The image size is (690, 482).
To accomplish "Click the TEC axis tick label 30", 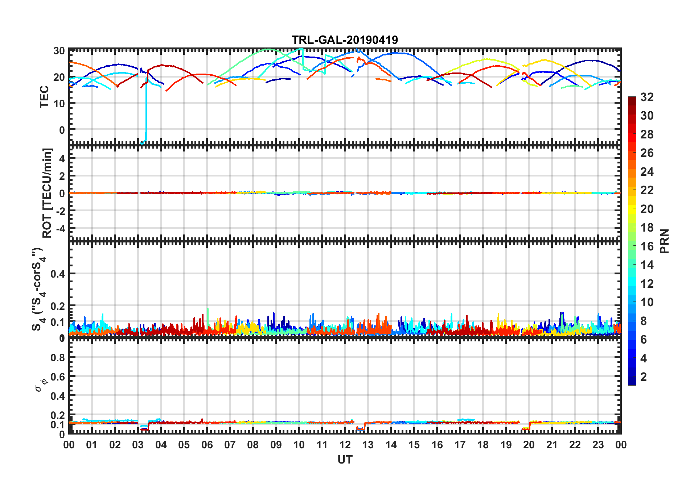I will pos(59,51).
